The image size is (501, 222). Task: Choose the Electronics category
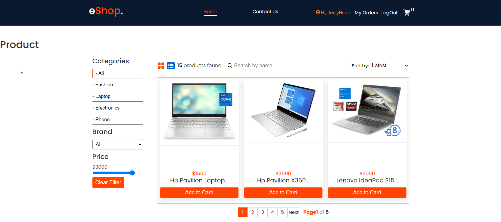[x=107, y=108]
